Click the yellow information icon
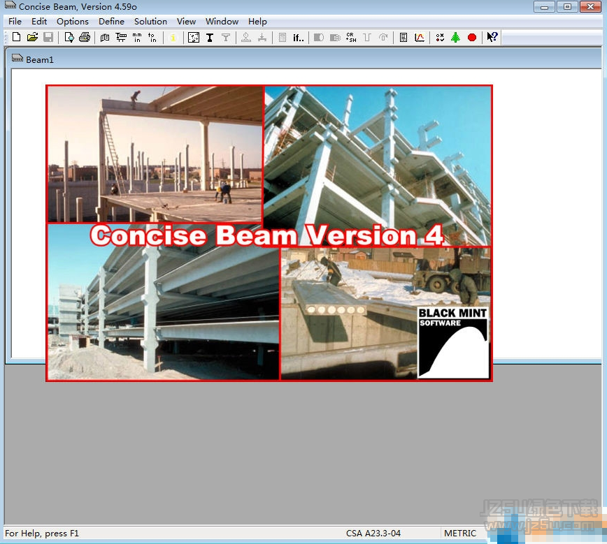This screenshot has height=544, width=607. pyautogui.click(x=173, y=38)
